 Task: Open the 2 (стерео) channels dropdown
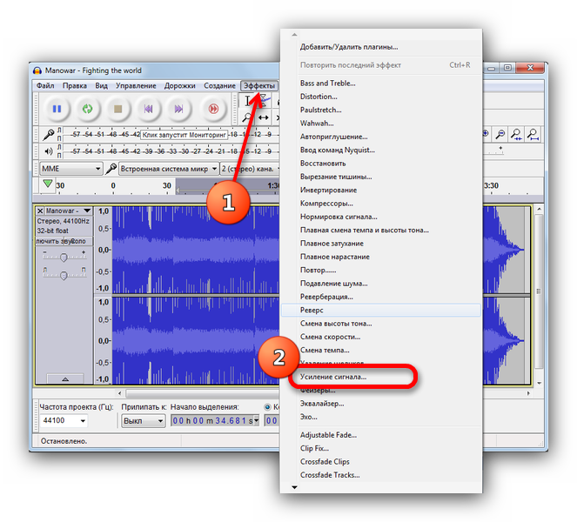click(x=251, y=169)
